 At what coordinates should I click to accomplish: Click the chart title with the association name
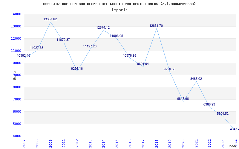pyautogui.click(x=119, y=4)
